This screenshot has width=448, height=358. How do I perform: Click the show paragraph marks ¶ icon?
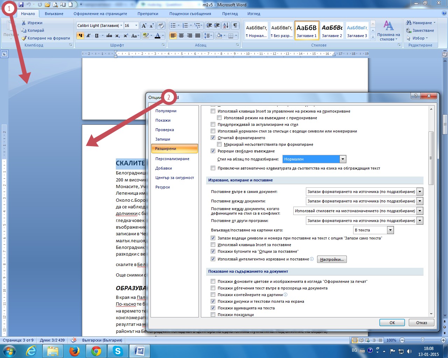tap(235, 26)
